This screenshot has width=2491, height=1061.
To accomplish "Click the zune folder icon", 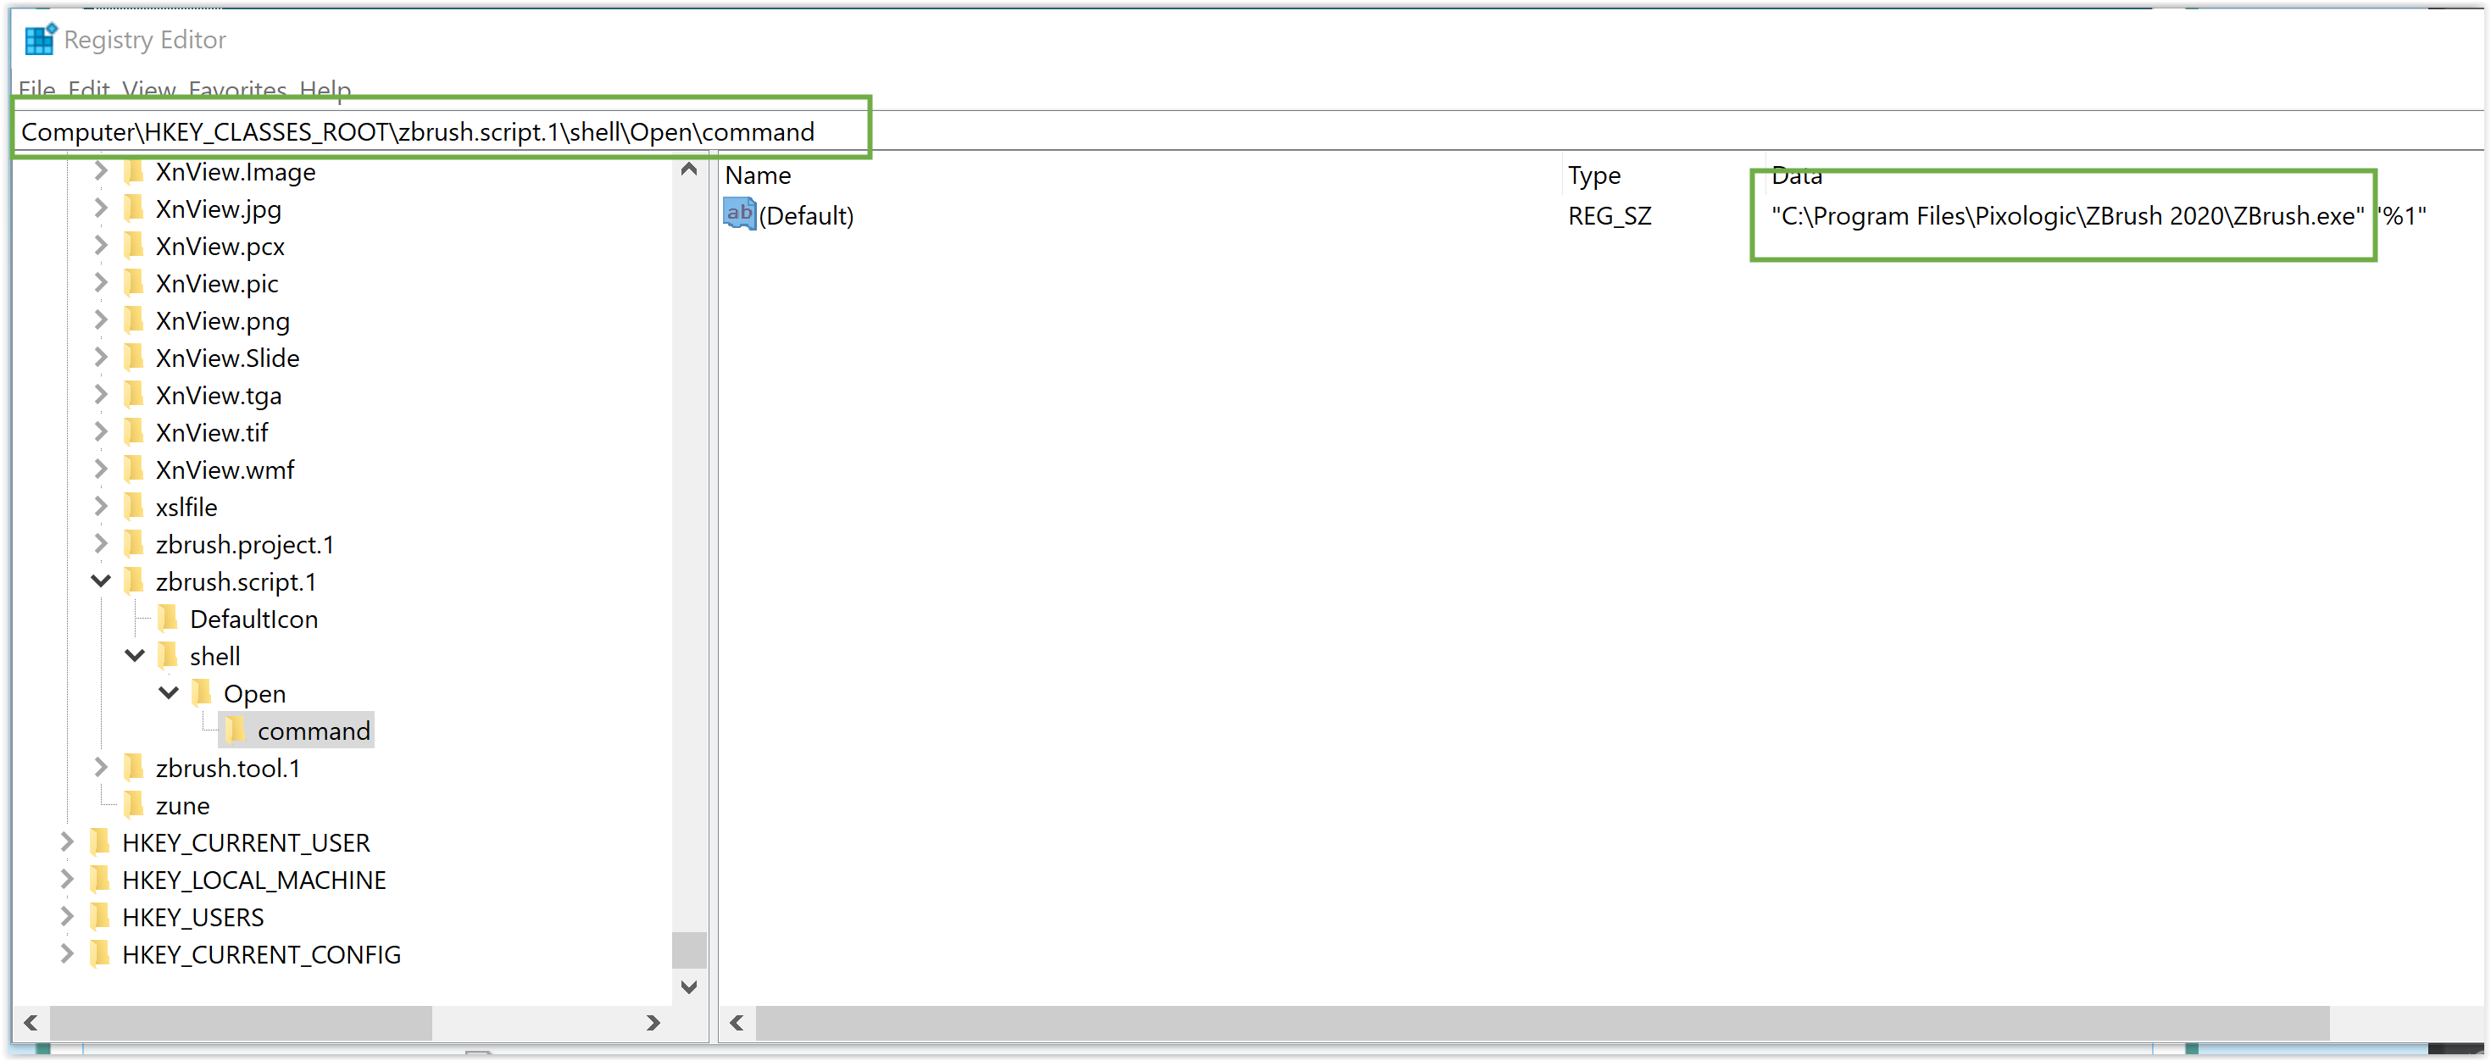I will pos(135,805).
